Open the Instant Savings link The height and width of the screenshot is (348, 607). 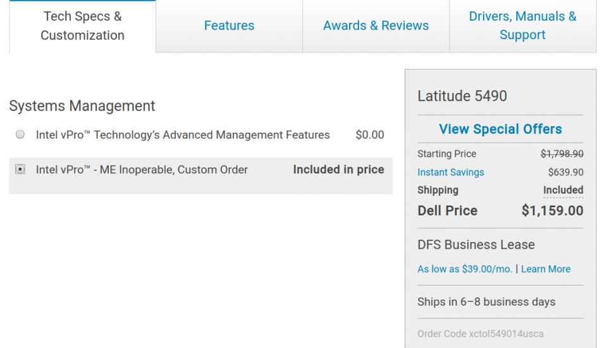450,172
